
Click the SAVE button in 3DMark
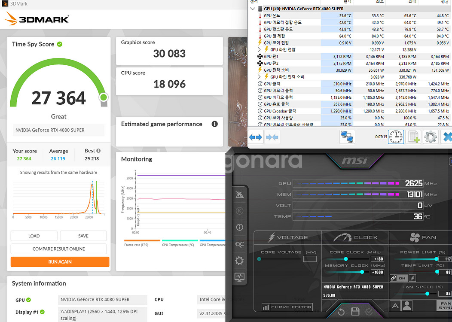(x=83, y=236)
